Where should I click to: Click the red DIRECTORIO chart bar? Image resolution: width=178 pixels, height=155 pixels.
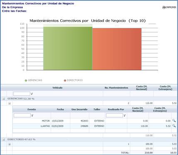point(117,49)
